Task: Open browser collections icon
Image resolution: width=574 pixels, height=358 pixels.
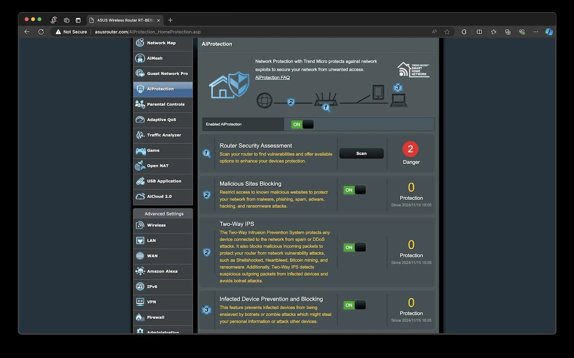Action: (x=508, y=32)
